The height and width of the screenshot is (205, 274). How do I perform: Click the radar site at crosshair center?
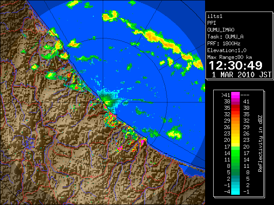pyautogui.click(x=103, y=102)
